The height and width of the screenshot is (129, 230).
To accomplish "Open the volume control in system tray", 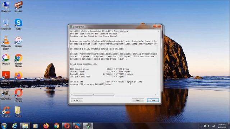I will [x=209, y=126].
